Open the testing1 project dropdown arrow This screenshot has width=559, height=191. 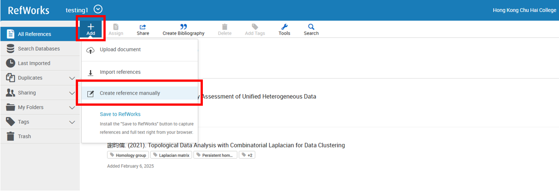click(99, 9)
